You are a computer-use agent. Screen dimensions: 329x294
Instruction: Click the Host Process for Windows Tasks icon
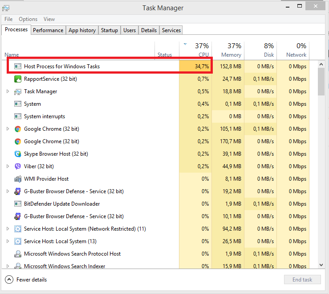click(18, 66)
